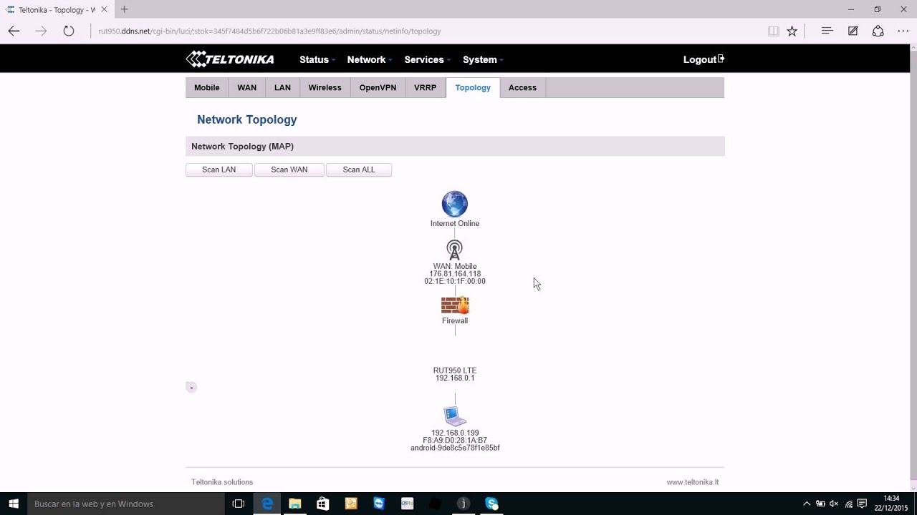Screen dimensions: 917x515
Task: Open TeamViewer from taskbar
Action: coord(379,504)
